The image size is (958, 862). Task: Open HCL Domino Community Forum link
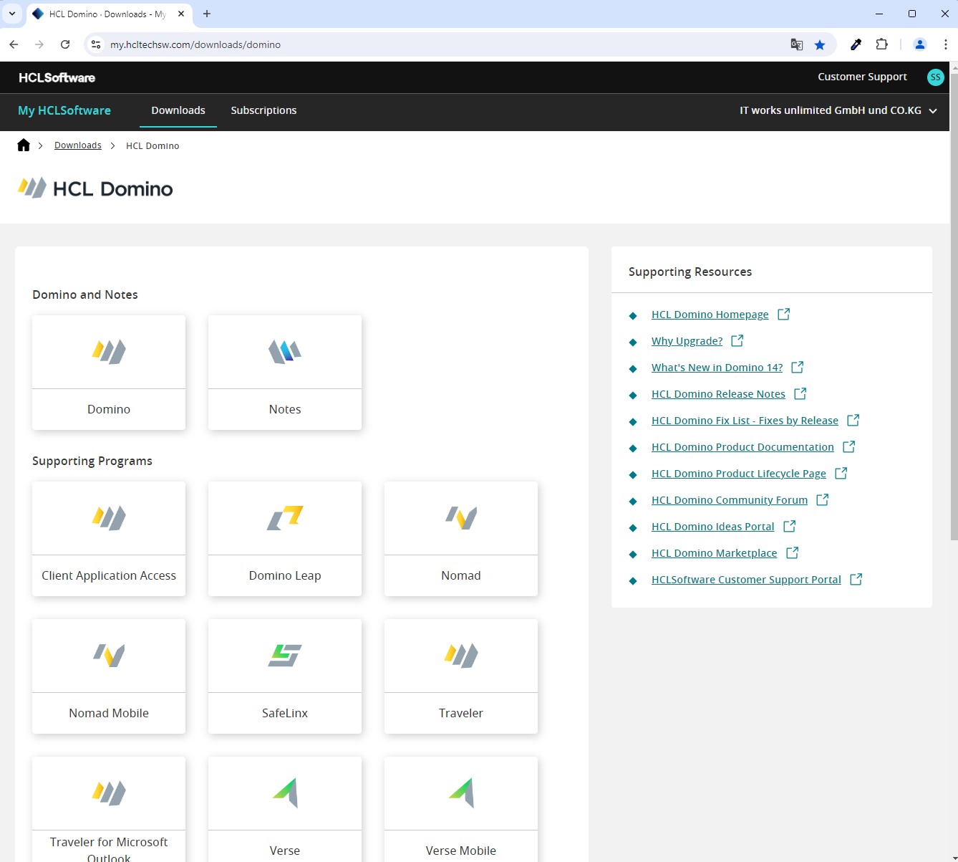click(730, 500)
